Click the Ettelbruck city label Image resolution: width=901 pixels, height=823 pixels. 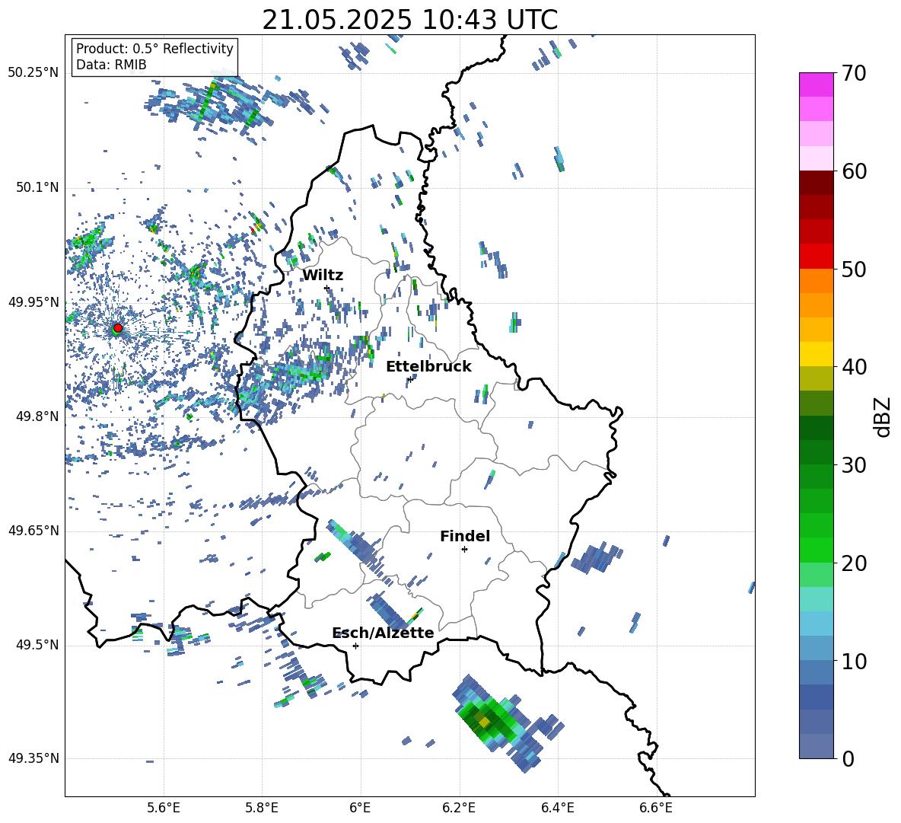click(428, 367)
